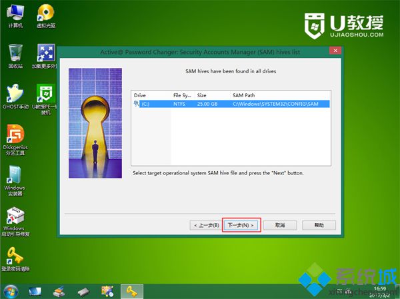Select the GHOST手动 ghost icon
The width and height of the screenshot is (400, 299).
click(15, 97)
